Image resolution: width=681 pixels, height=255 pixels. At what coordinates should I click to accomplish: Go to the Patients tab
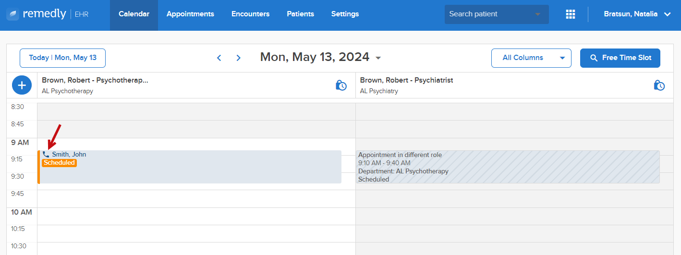point(301,14)
